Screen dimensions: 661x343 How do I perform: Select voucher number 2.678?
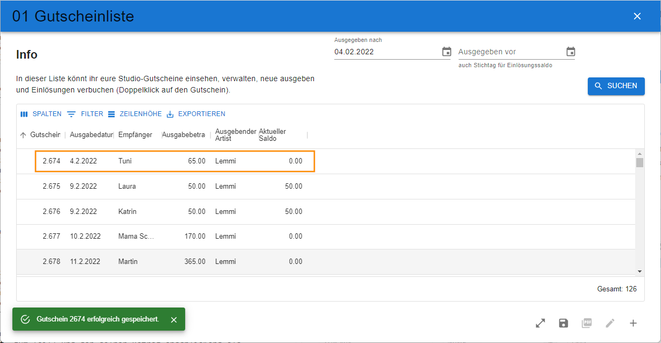pyautogui.click(x=52, y=261)
